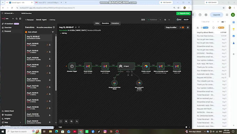The height and width of the screenshot is (134, 237).
Task: Click the Upgrade button in Gmail
Action: (x=216, y=15)
